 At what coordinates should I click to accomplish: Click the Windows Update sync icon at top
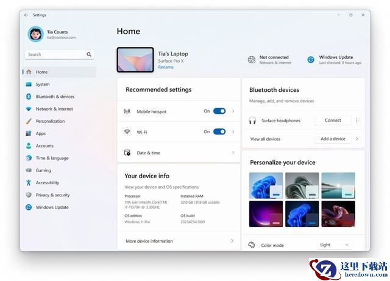click(x=311, y=60)
